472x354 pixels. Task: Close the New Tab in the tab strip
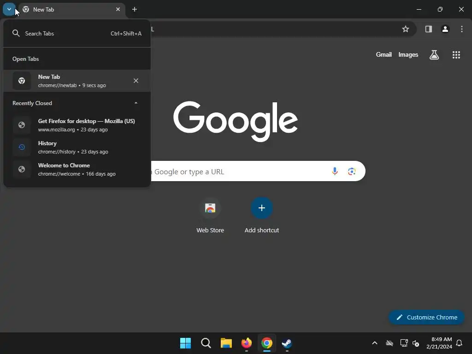point(118,9)
